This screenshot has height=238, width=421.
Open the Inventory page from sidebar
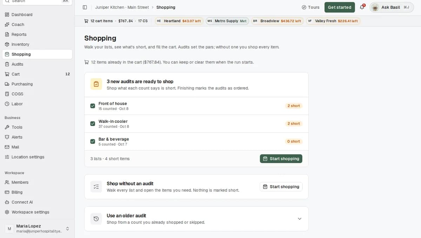37,44
